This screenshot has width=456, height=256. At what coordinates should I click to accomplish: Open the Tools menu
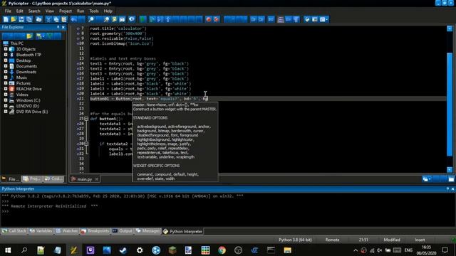(94, 11)
